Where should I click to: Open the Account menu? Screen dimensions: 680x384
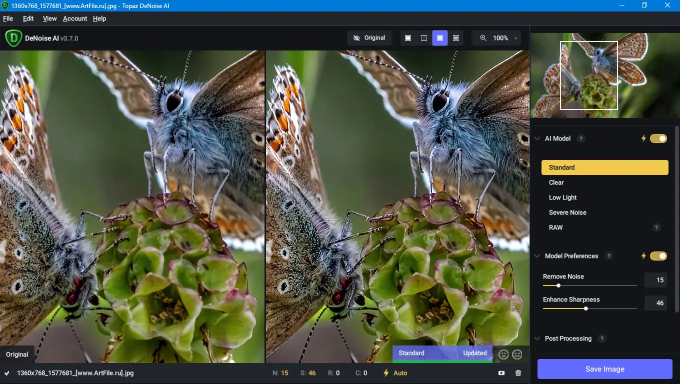pos(75,18)
